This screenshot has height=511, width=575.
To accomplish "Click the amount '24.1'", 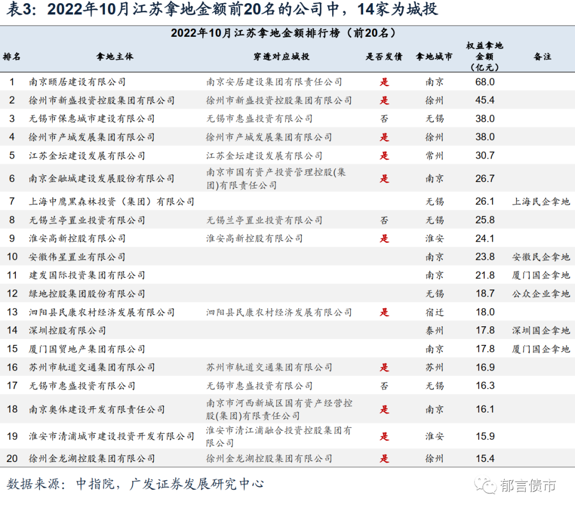I will 485,238.
